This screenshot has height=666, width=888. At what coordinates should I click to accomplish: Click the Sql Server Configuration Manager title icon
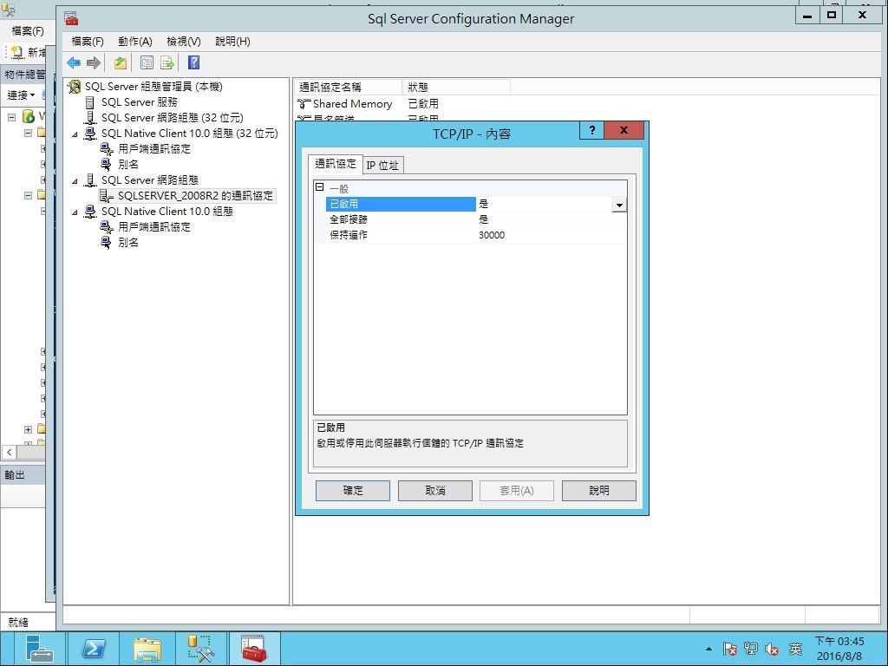point(71,19)
